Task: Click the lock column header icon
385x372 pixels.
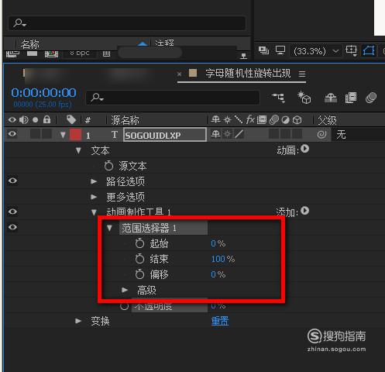Action: click(x=46, y=119)
